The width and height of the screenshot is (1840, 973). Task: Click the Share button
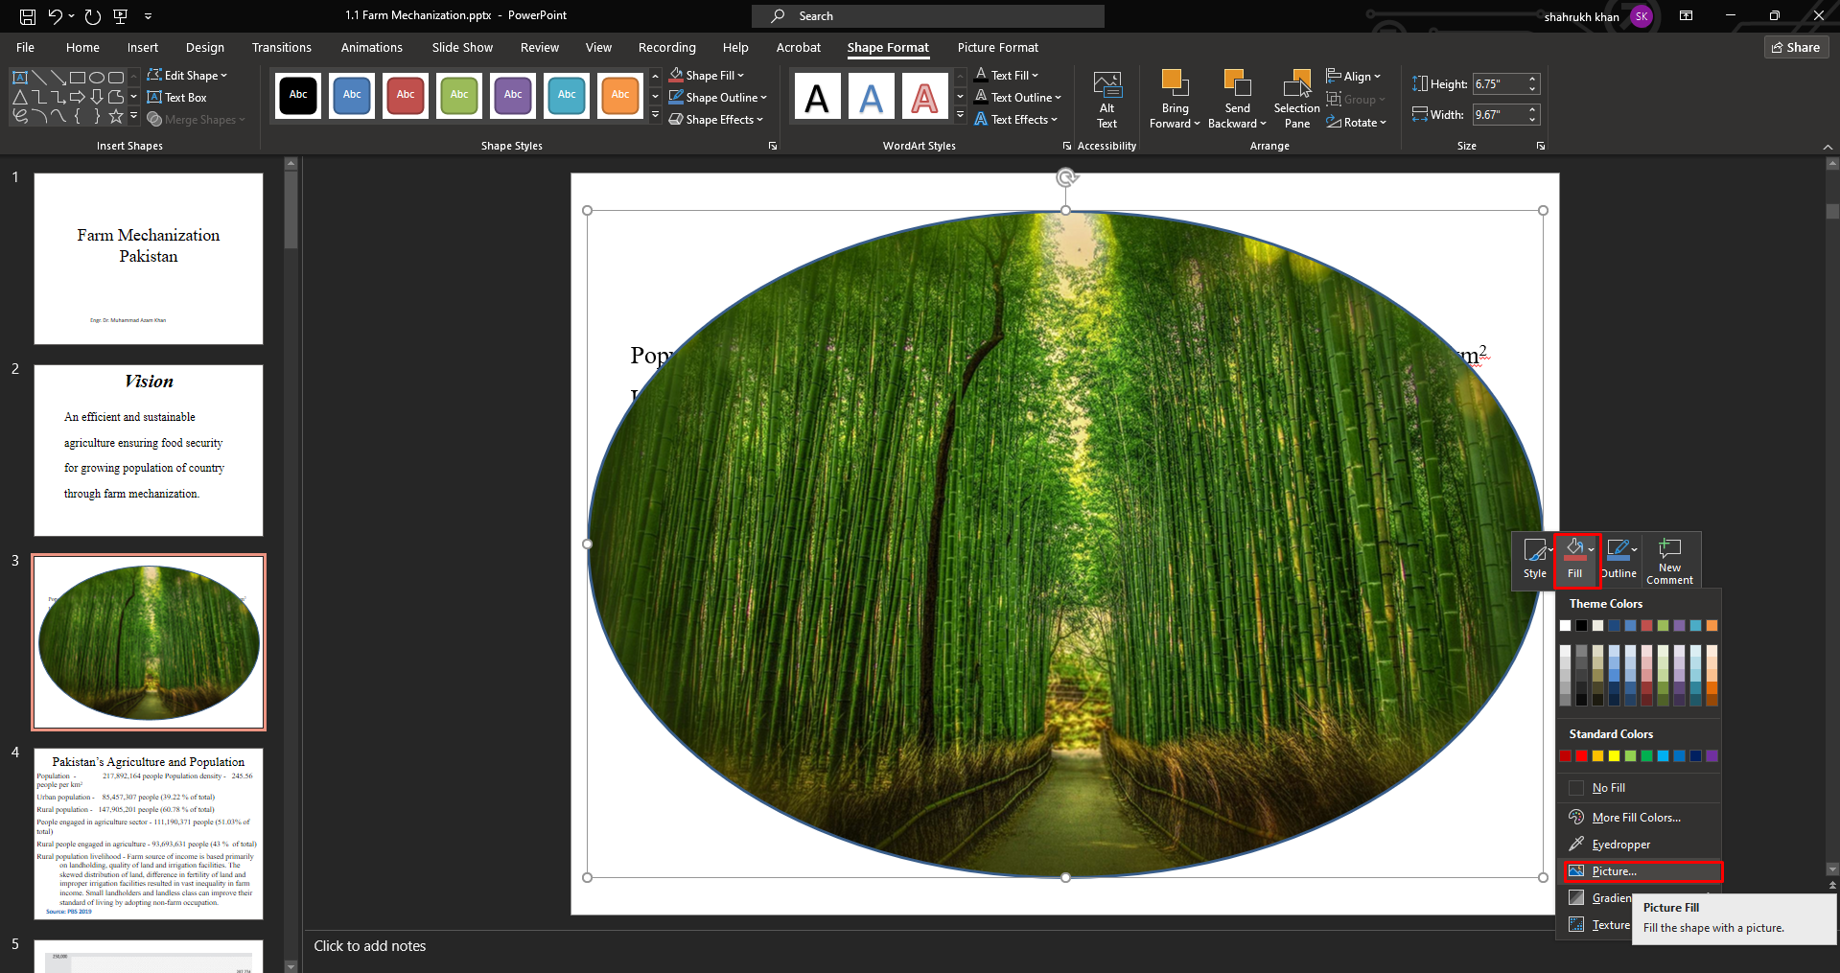(x=1796, y=47)
